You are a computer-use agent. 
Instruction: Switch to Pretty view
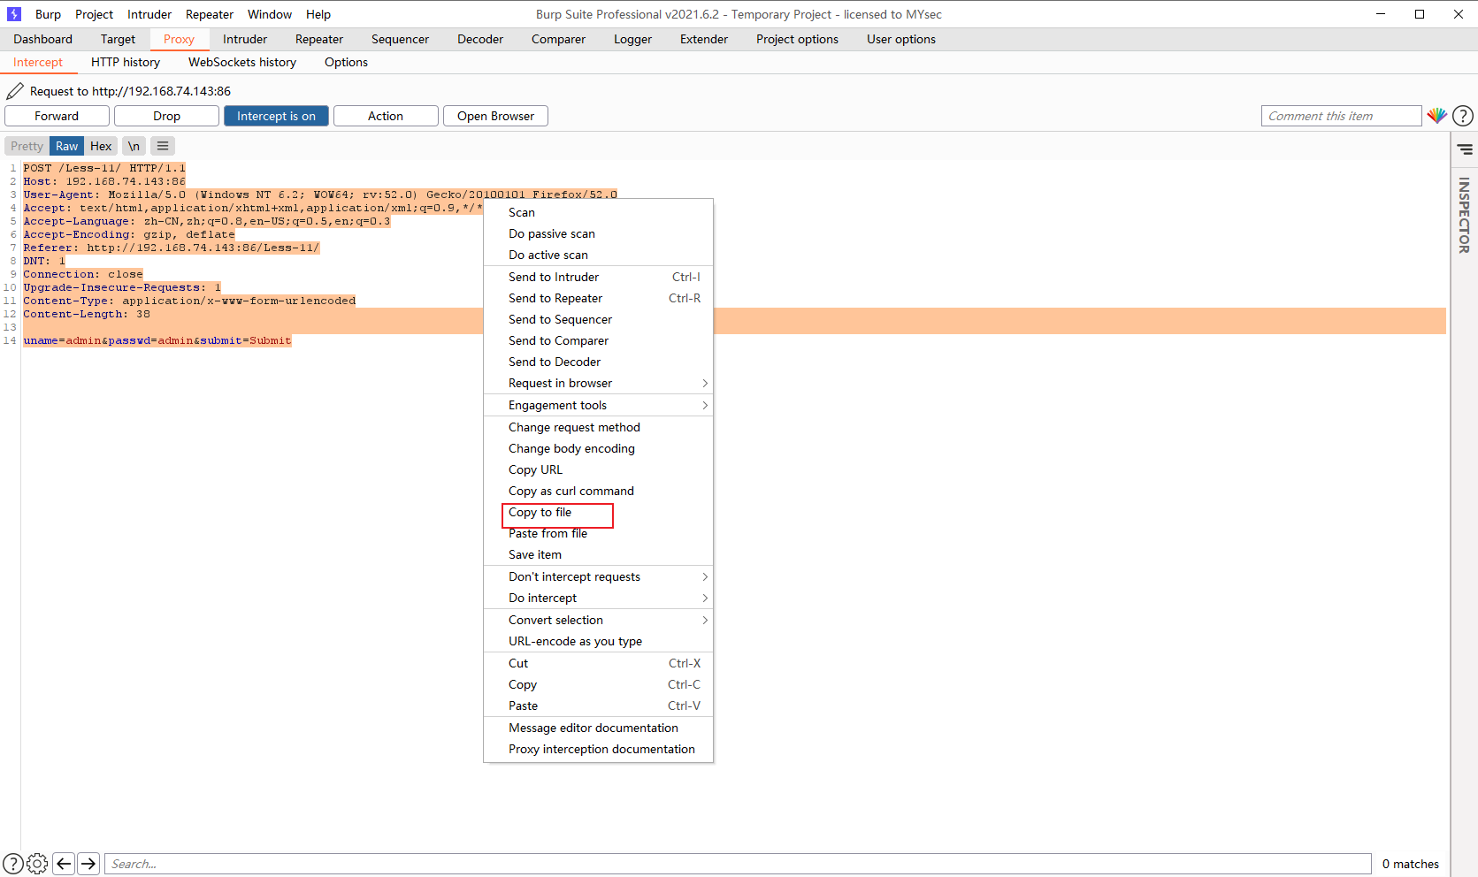[x=27, y=146]
